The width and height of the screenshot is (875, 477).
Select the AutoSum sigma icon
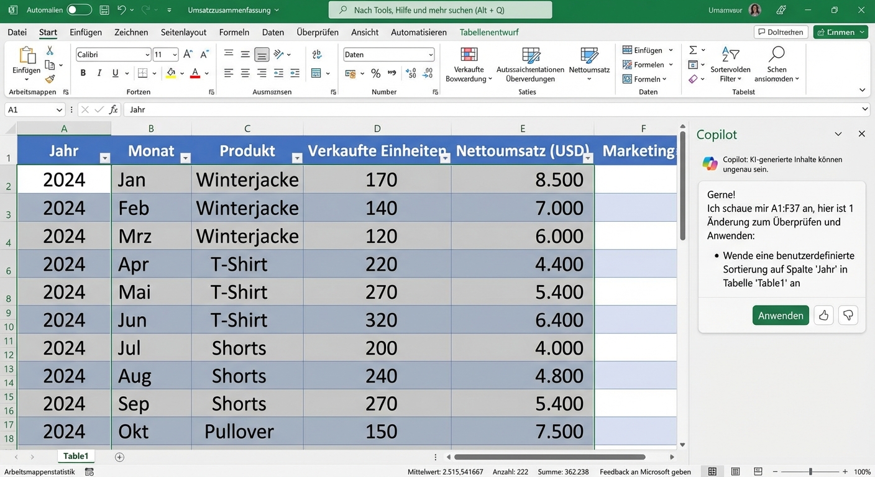(x=694, y=50)
